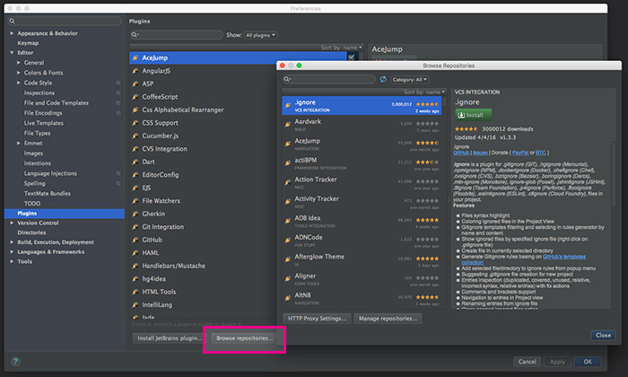This screenshot has width=628, height=377.
Task: Select Live Templates under Editor
Action: pos(44,123)
